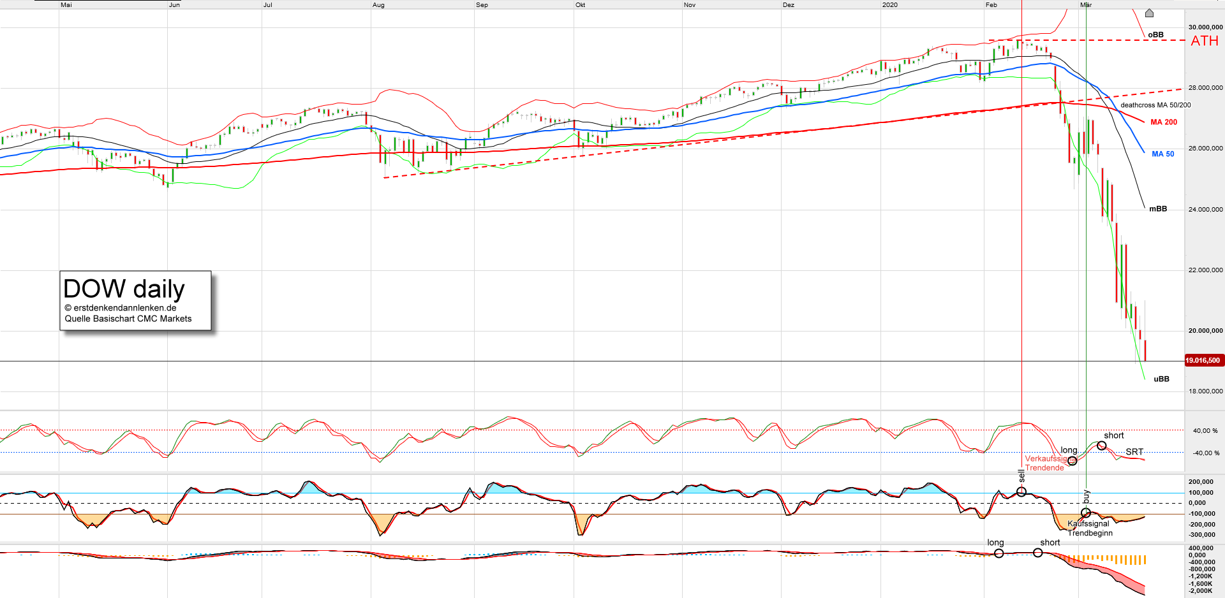This screenshot has height=598, width=1225.
Task: Click the 24.000,000 price axis value
Action: pos(1205,210)
